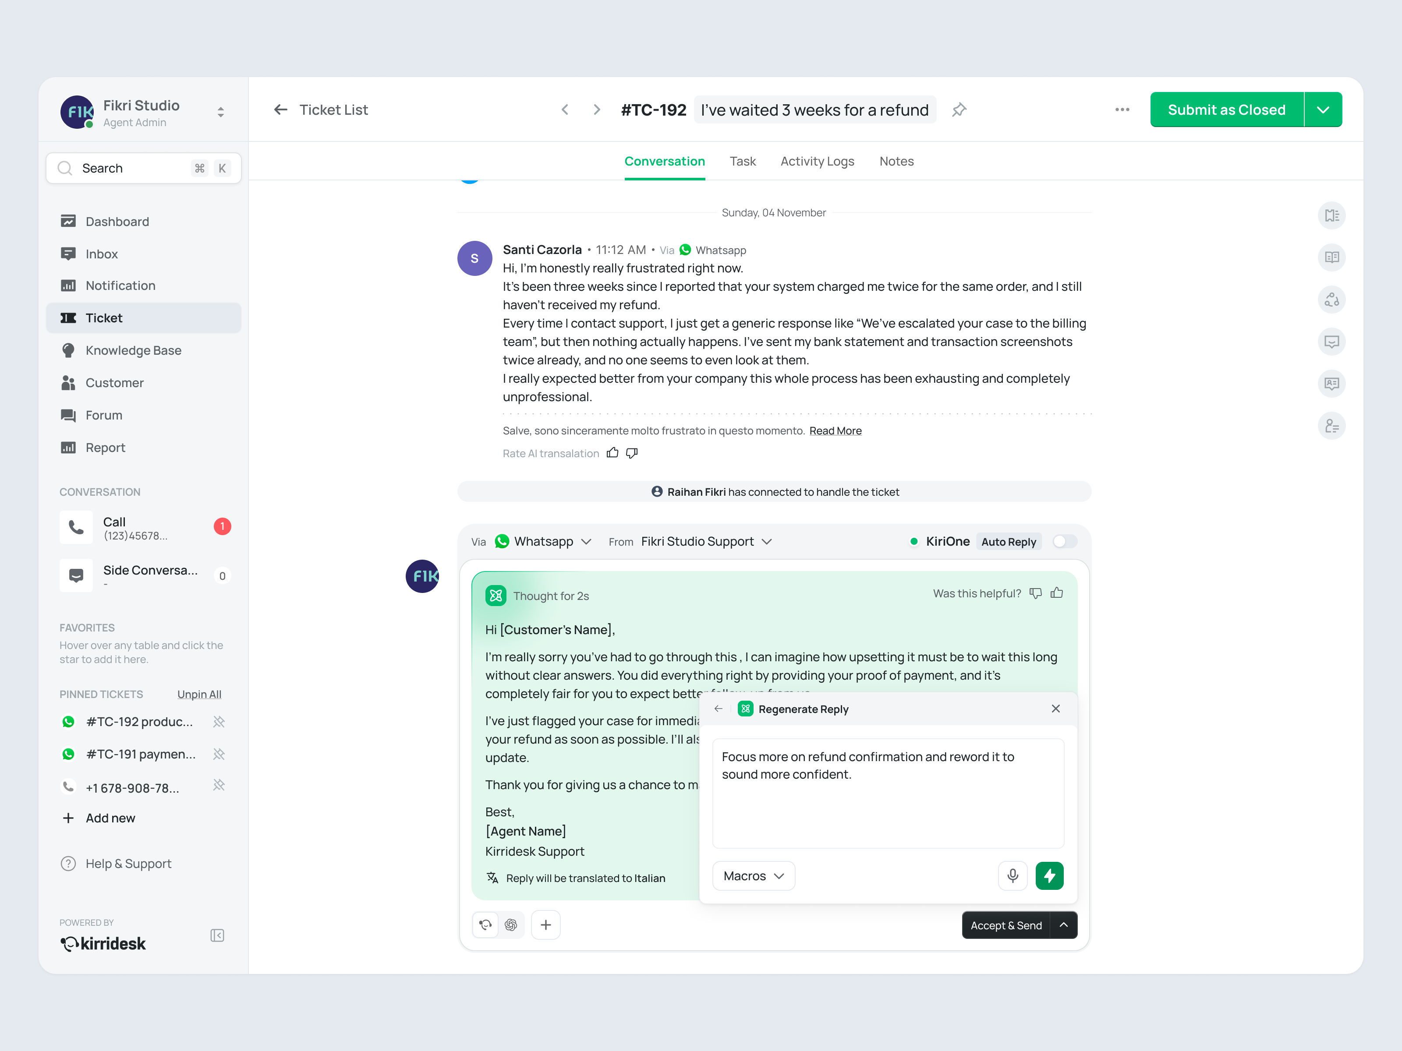The height and width of the screenshot is (1051, 1402).
Task: Open the chat bubble icon in the right sidebar
Action: [1331, 342]
